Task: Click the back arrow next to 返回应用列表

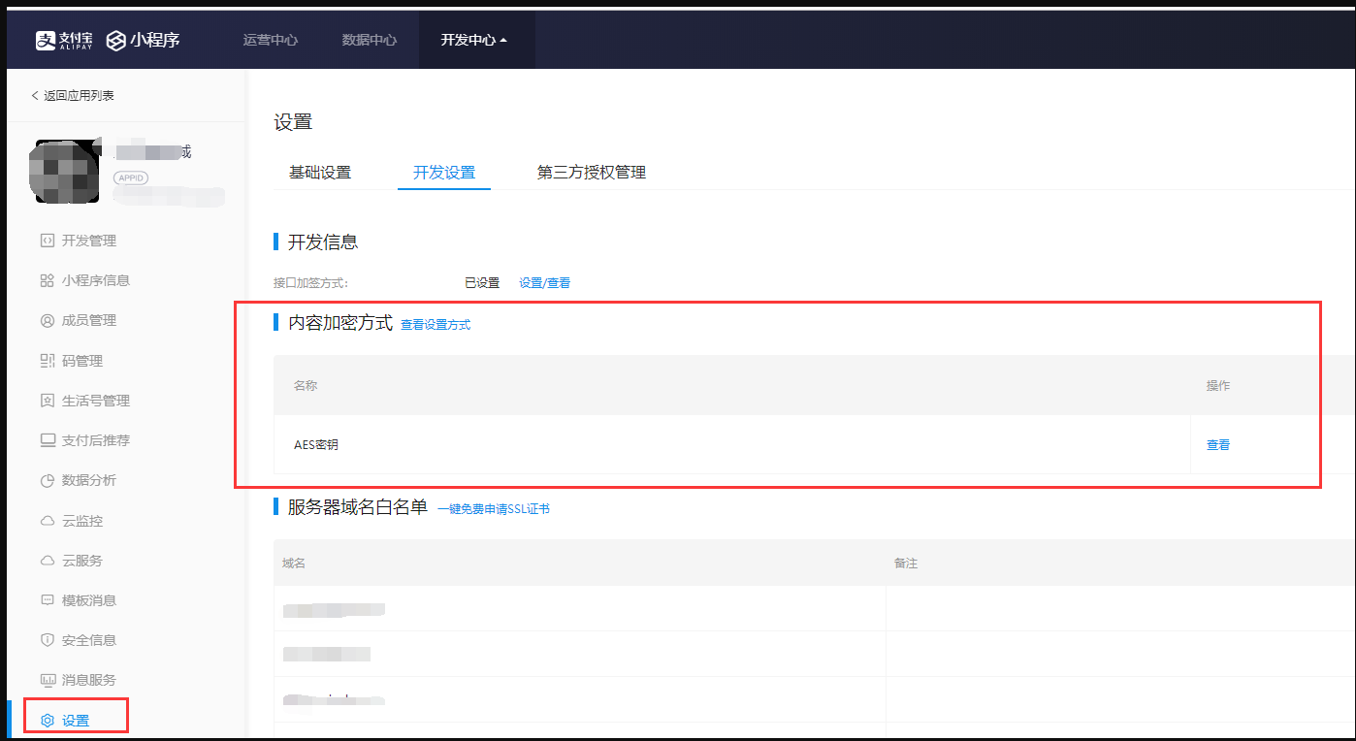Action: [x=35, y=95]
